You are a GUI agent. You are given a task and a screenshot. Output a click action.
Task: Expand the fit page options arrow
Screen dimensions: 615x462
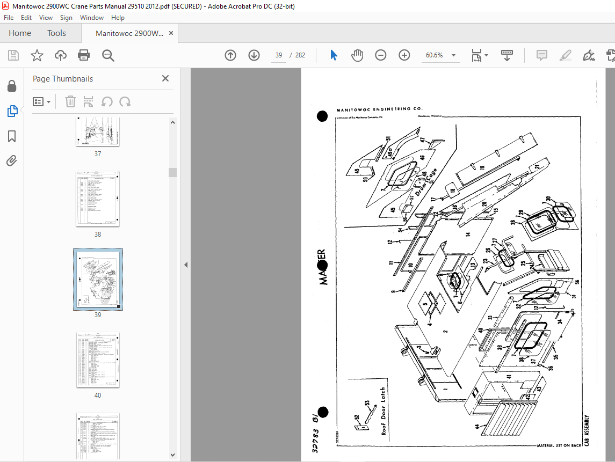486,55
